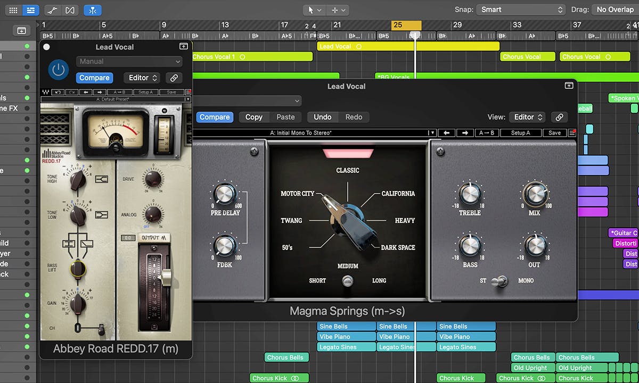The image size is (639, 383).
Task: Toggle the Bass Lift switch
Action: pos(78,269)
